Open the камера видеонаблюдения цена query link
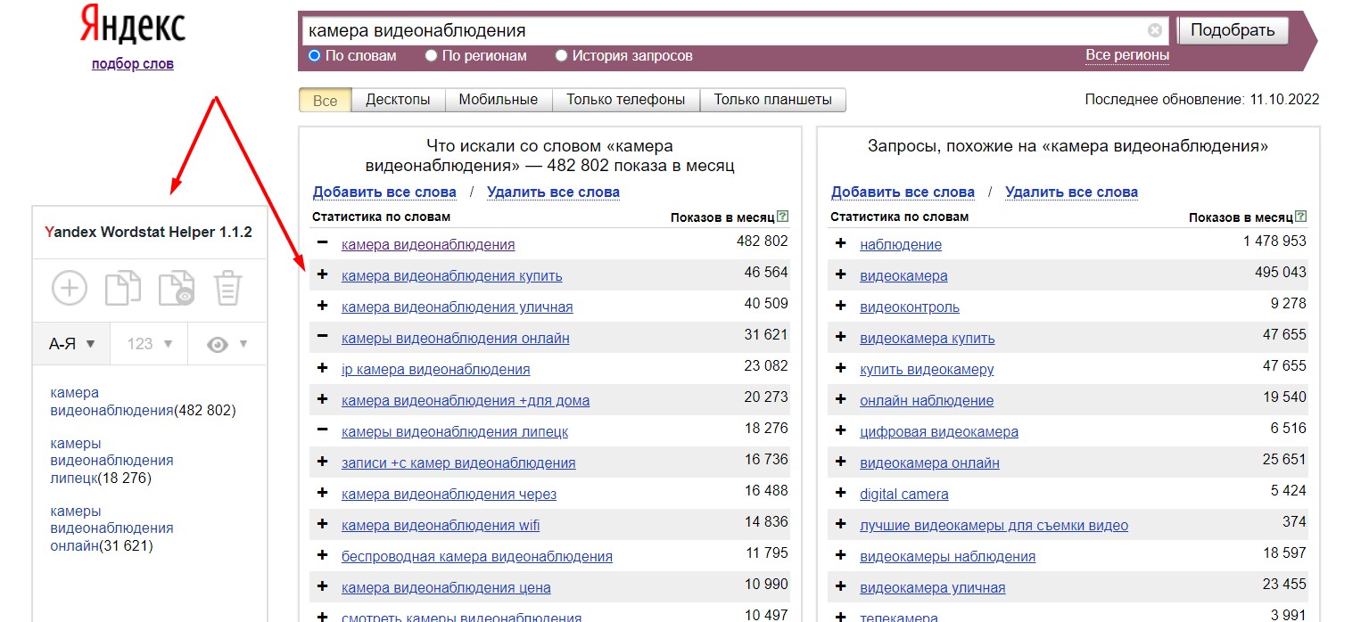Viewport: 1369px width, 622px height. click(x=446, y=587)
